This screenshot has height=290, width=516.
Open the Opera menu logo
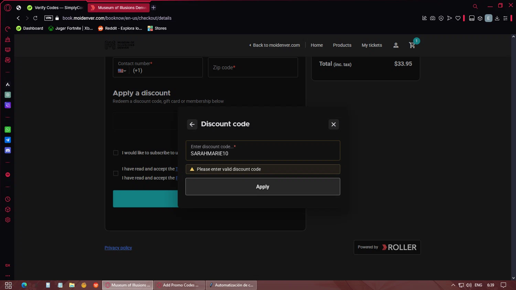click(8, 8)
